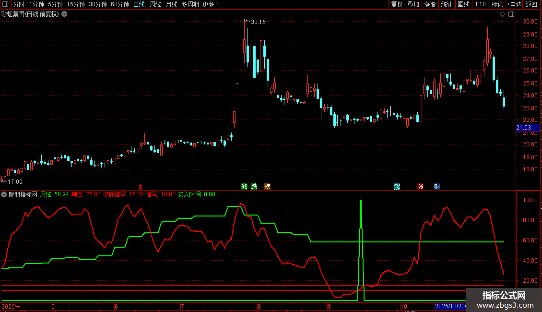Click the blue 财 event marker
542x312 pixels.
[x=437, y=187]
